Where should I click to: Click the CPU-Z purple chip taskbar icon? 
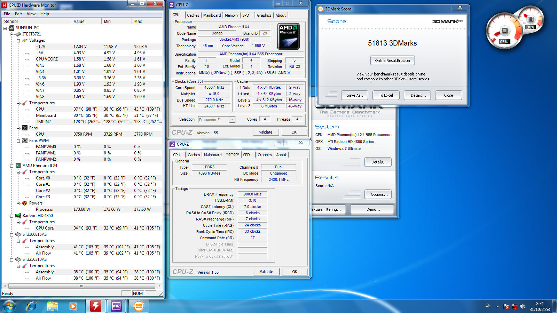click(x=116, y=306)
